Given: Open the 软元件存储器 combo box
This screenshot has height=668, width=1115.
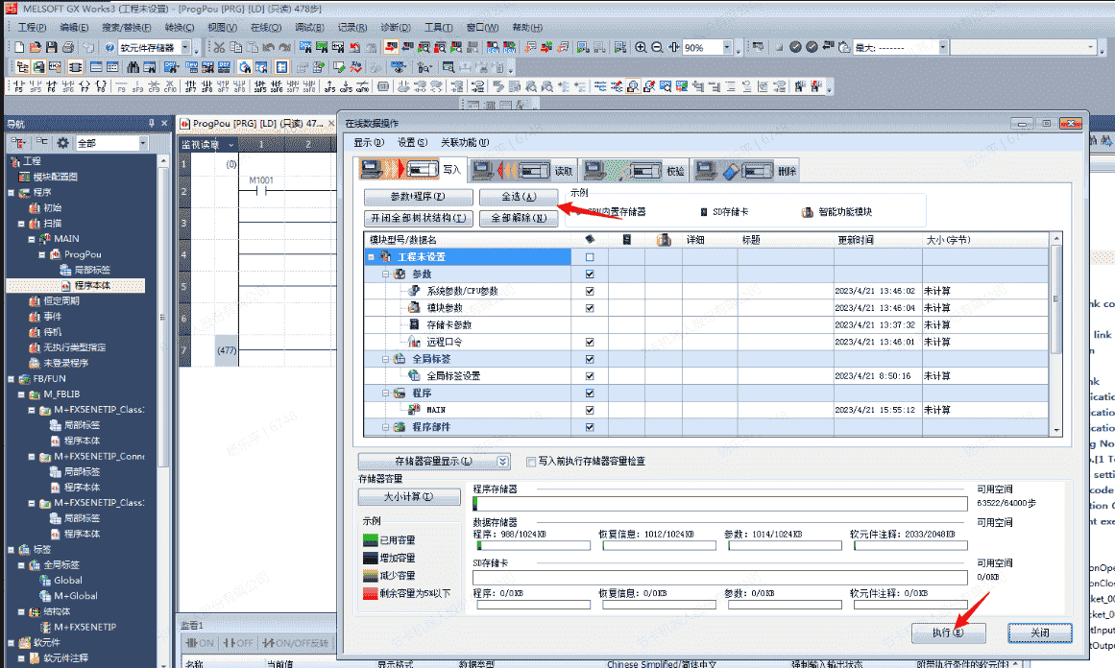Looking at the screenshot, I should tap(186, 47).
